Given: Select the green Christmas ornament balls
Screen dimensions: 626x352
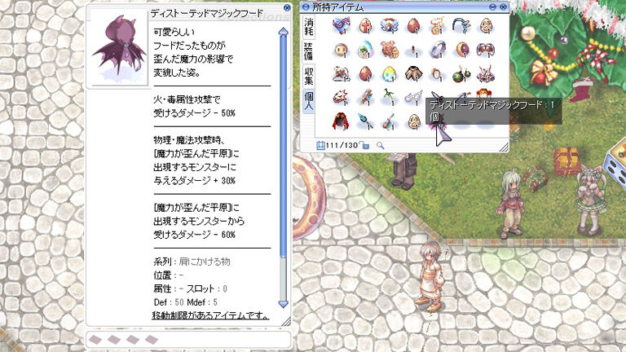Looking at the screenshot, I should pyautogui.click(x=461, y=74).
